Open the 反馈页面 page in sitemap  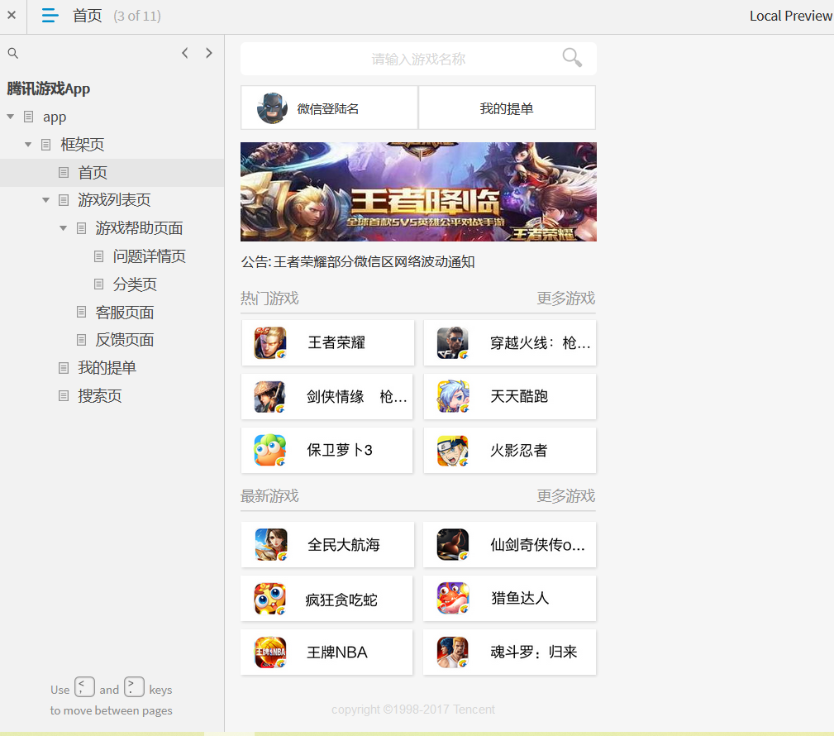tap(125, 340)
